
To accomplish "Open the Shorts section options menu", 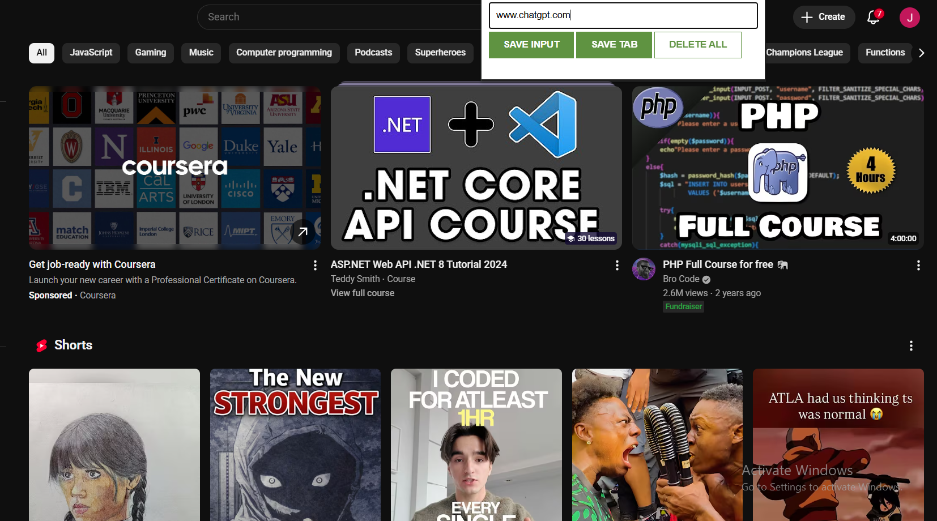I will pyautogui.click(x=912, y=345).
